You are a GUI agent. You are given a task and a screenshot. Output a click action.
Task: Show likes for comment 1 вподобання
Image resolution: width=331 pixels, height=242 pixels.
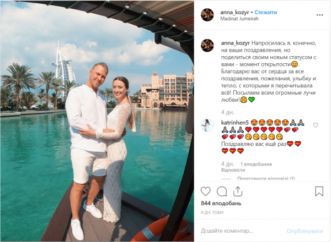pyautogui.click(x=256, y=164)
